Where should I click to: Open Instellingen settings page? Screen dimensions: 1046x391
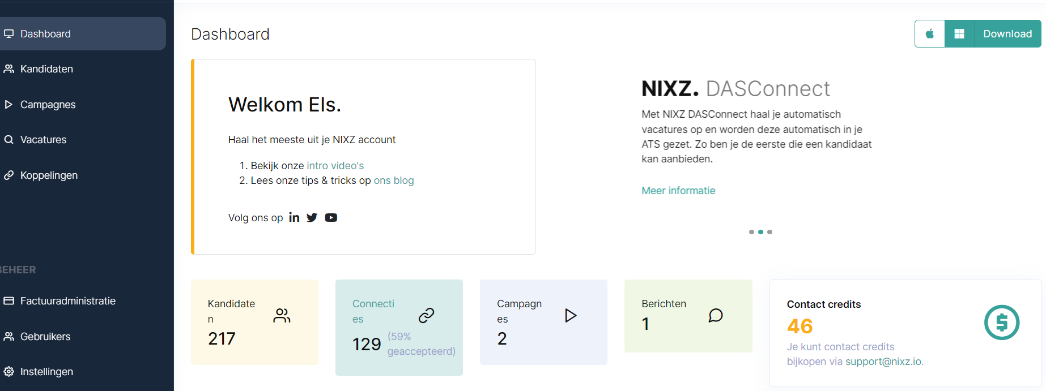click(x=46, y=372)
